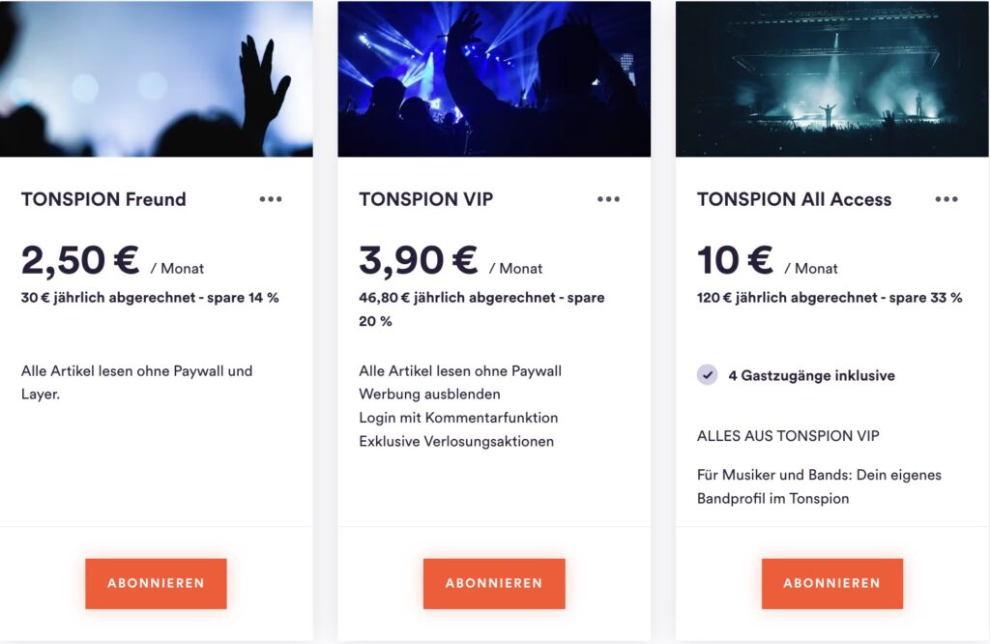Choose the TONSPION All Access heading

(x=794, y=199)
